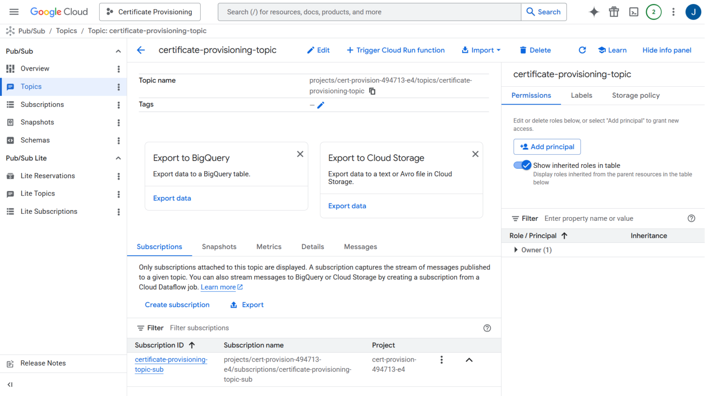Open more options for Subscriptions sidebar item
The height and width of the screenshot is (396, 705).
click(x=118, y=105)
